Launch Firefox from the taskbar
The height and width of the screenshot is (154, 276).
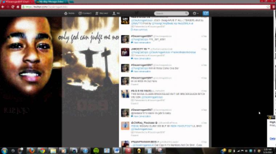click(x=32, y=150)
